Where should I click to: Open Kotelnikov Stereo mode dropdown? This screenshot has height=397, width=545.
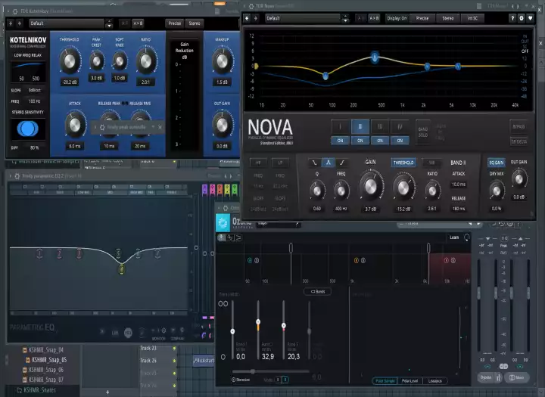[x=195, y=23]
